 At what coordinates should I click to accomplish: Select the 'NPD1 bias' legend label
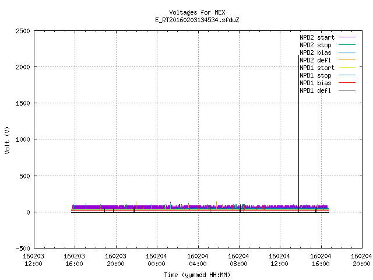[x=315, y=83]
